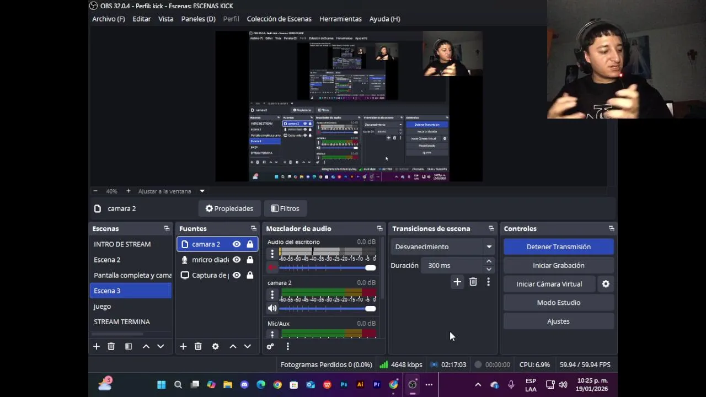Move the selected scene down
706x397 pixels.
coord(161,346)
